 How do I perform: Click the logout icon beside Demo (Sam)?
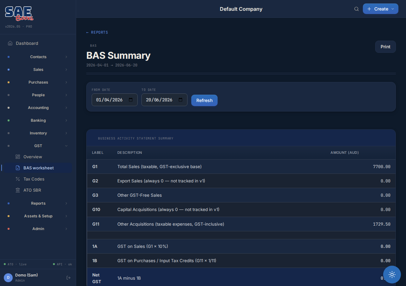click(68, 278)
